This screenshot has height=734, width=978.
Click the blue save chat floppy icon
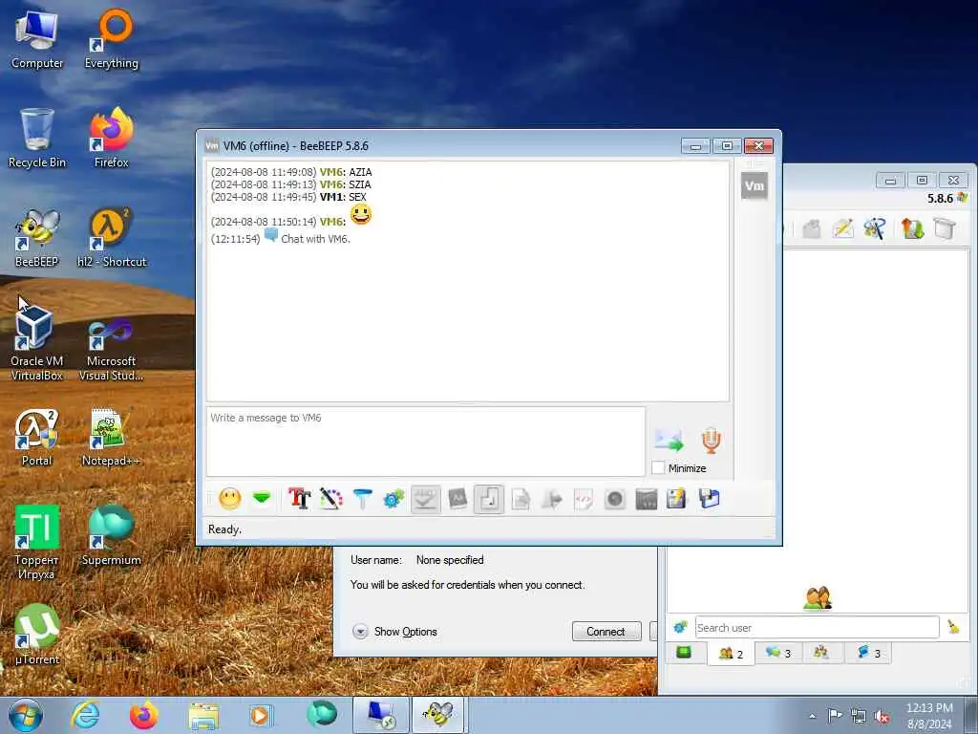710,499
